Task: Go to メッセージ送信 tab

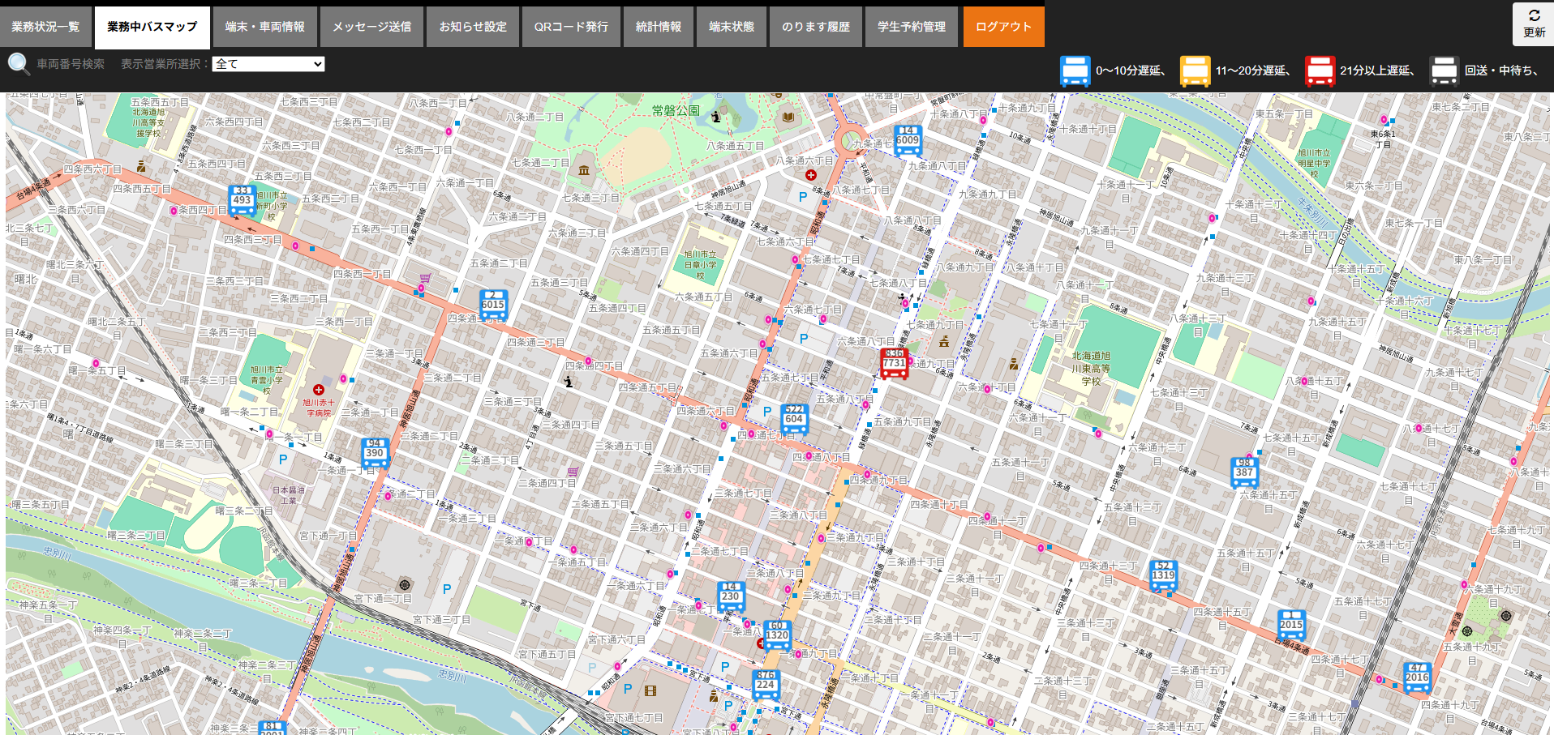Action: (x=371, y=27)
